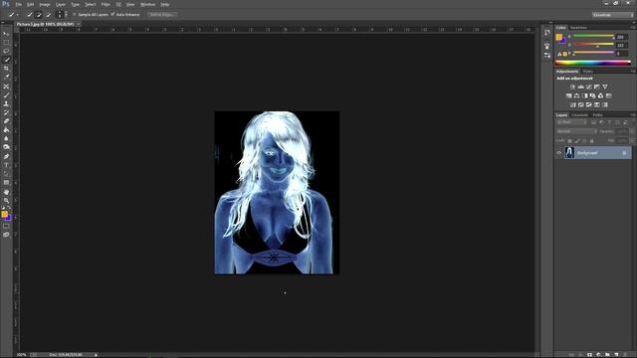637x358 pixels.
Task: Toggle lock image pixels
Action: tap(577, 141)
